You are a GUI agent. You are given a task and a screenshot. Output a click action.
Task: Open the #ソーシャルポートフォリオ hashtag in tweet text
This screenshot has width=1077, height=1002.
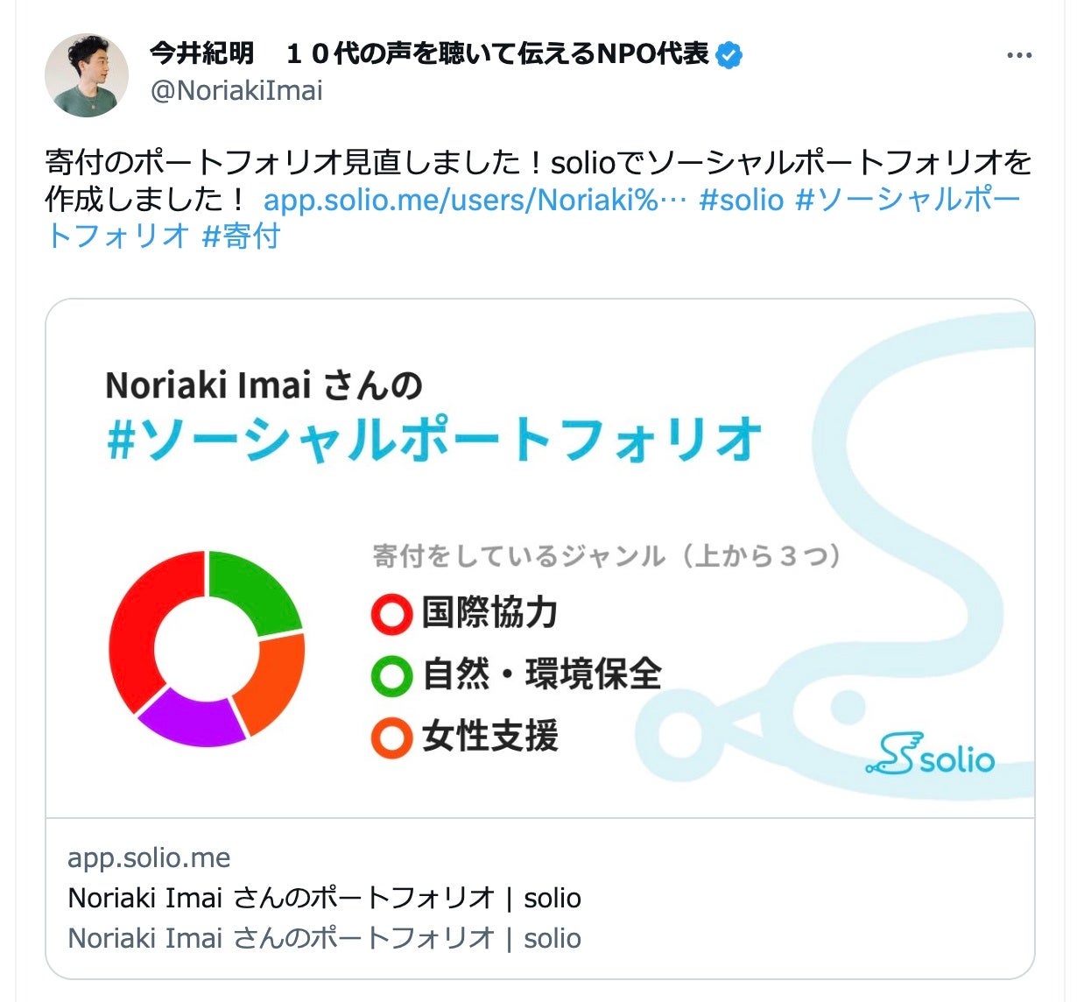click(x=907, y=200)
